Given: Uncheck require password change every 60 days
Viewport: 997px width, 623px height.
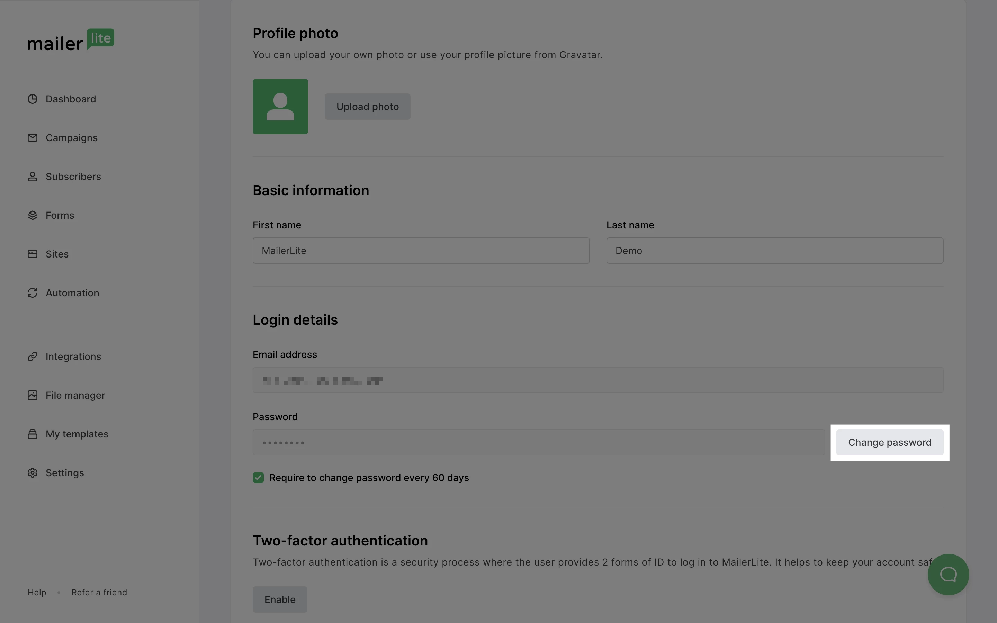Looking at the screenshot, I should coord(258,478).
